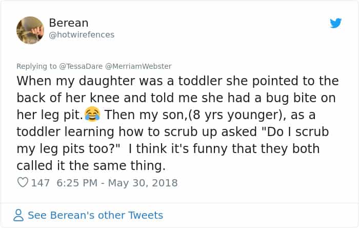359x228 pixels.
Task: Open the @MerriamWebster mention
Action: [138, 66]
